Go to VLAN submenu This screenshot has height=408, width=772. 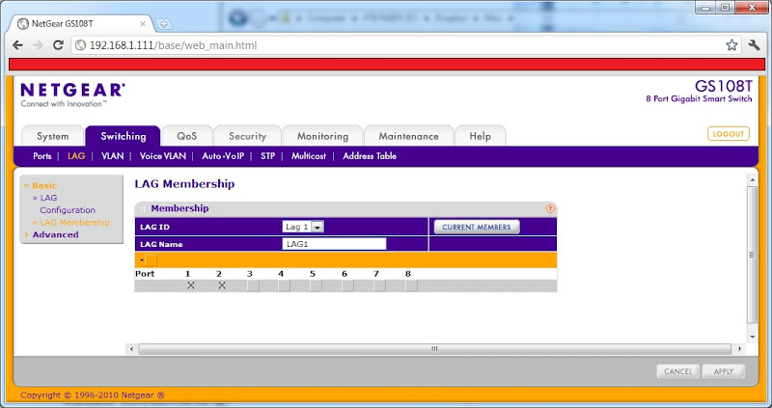coord(112,156)
